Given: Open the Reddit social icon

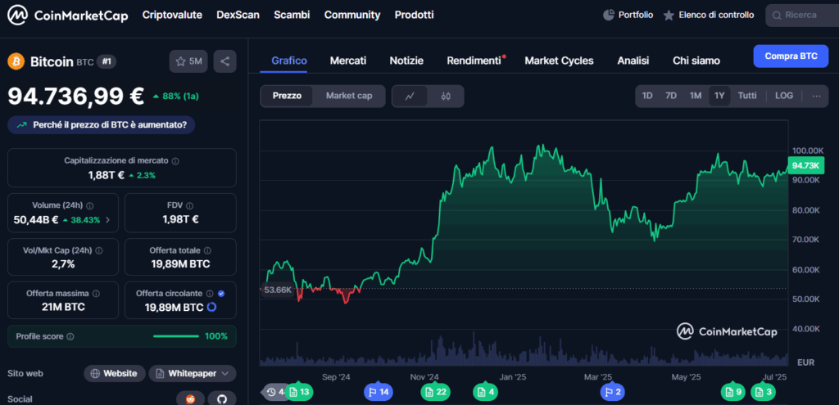Looking at the screenshot, I should tap(190, 399).
